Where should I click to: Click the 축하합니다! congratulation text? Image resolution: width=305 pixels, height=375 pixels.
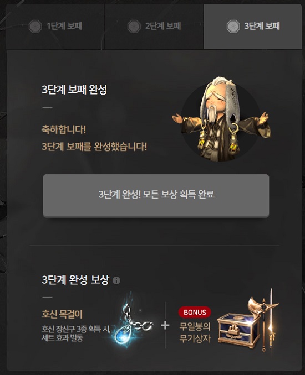coord(64,129)
